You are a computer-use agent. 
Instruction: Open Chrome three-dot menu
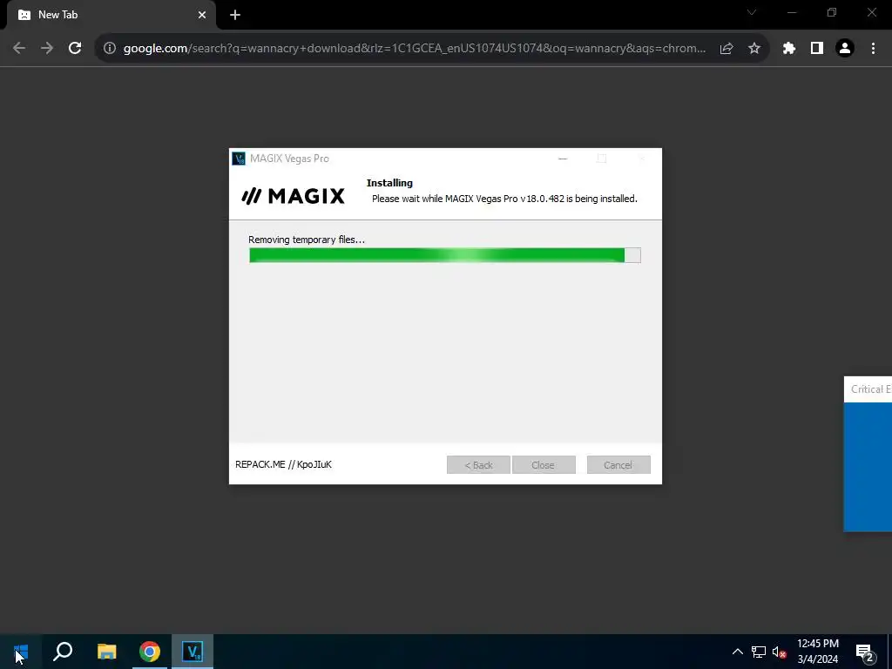click(x=873, y=49)
